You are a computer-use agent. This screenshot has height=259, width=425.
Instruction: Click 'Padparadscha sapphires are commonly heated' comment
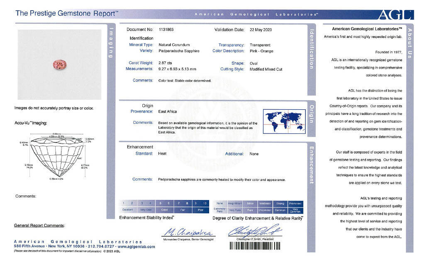(x=222, y=180)
